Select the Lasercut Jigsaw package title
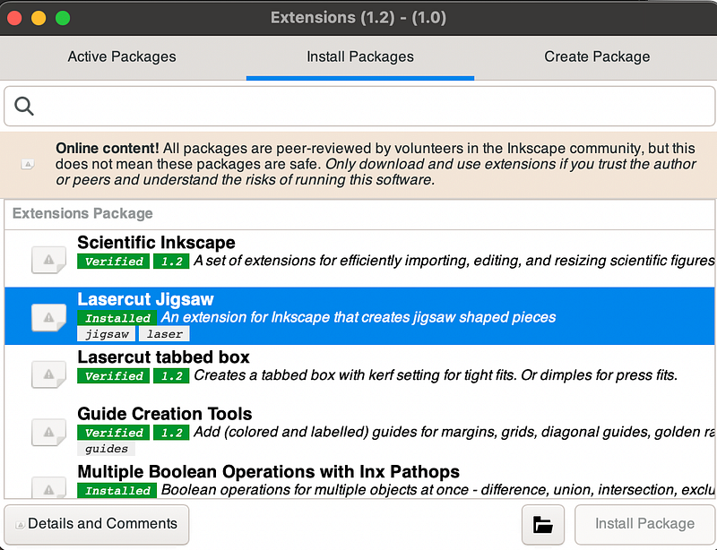The image size is (717, 550). click(145, 299)
